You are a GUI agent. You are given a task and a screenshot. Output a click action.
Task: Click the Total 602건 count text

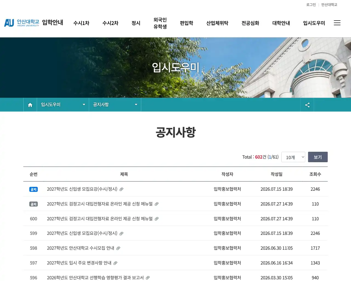(x=260, y=157)
